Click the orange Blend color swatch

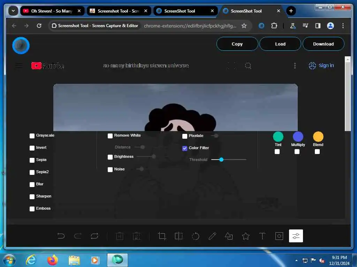318,137
